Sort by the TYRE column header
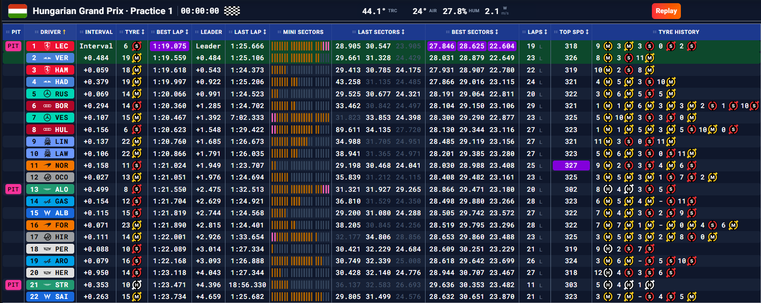 click(x=132, y=32)
